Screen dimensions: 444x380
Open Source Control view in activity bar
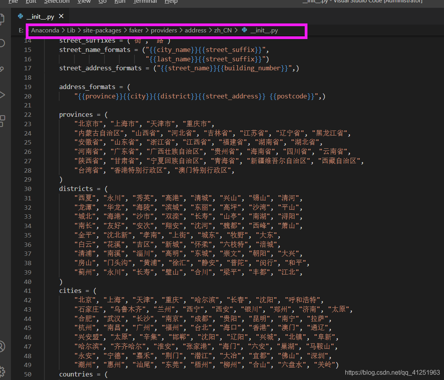tap(2, 69)
